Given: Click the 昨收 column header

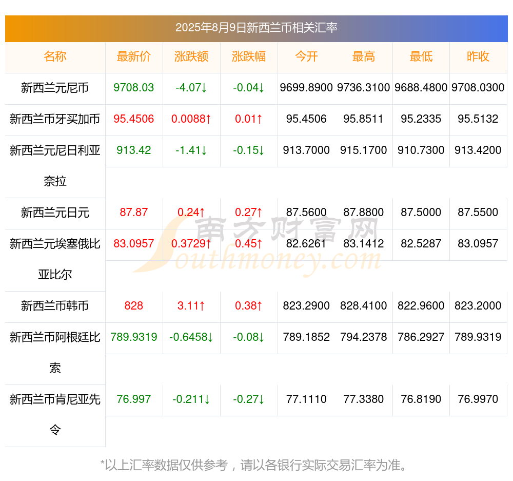Looking at the screenshot, I should coord(478,56).
